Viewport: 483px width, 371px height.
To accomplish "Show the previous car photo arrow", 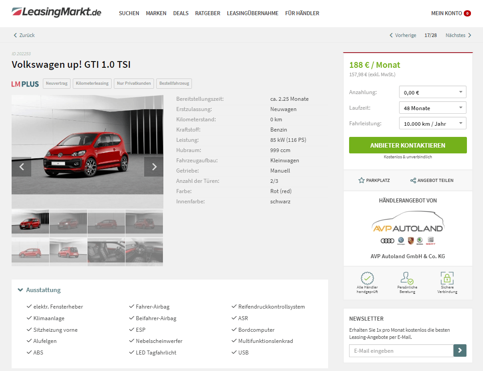I will point(21,167).
